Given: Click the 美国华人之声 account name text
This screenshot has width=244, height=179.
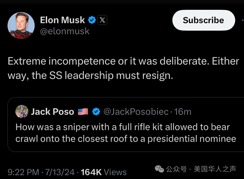Looking at the screenshot, I should click(215, 169).
